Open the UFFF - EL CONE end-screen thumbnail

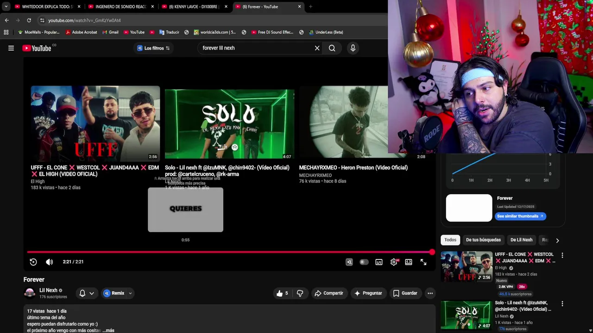95,123
